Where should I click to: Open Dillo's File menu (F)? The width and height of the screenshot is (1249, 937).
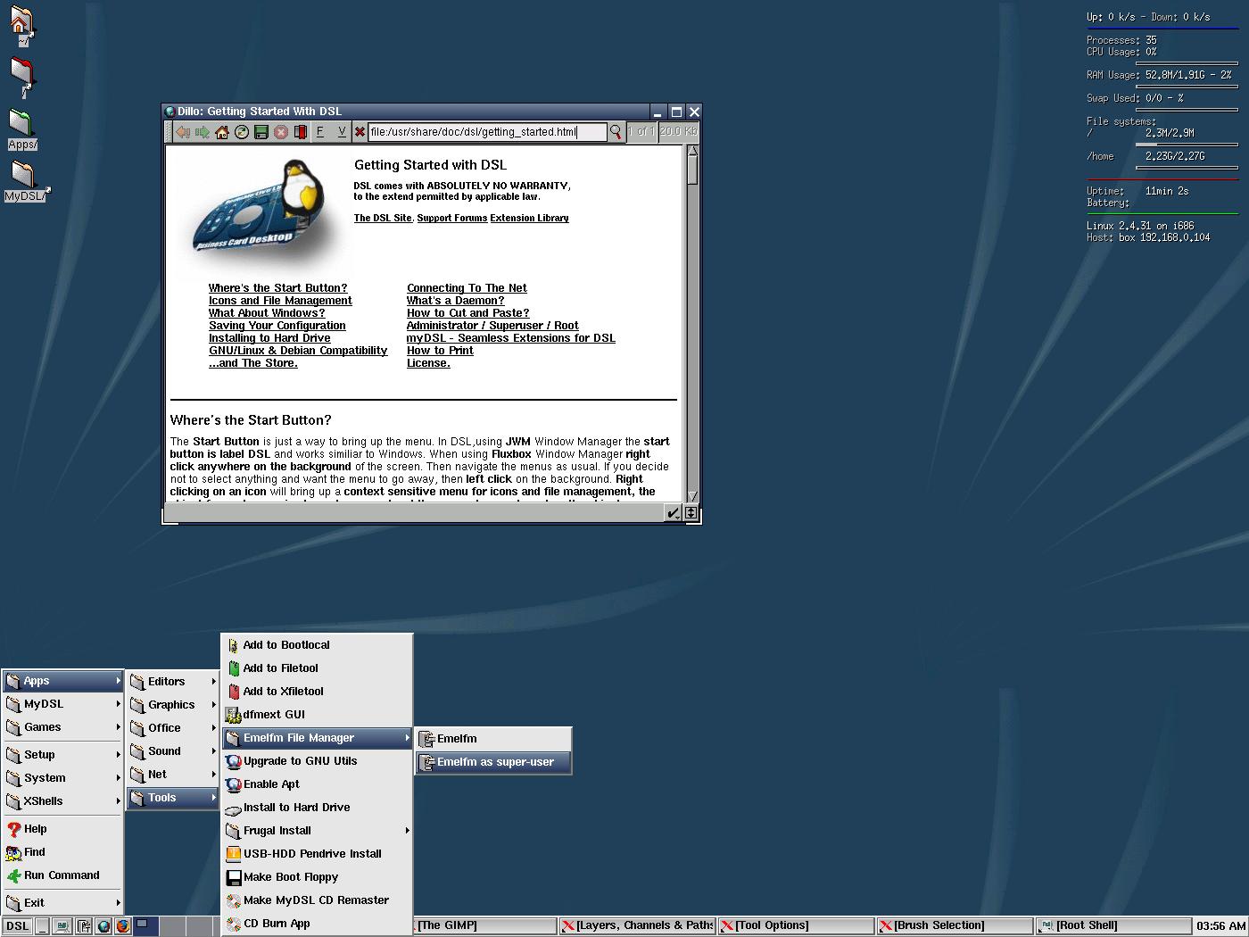pos(320,132)
